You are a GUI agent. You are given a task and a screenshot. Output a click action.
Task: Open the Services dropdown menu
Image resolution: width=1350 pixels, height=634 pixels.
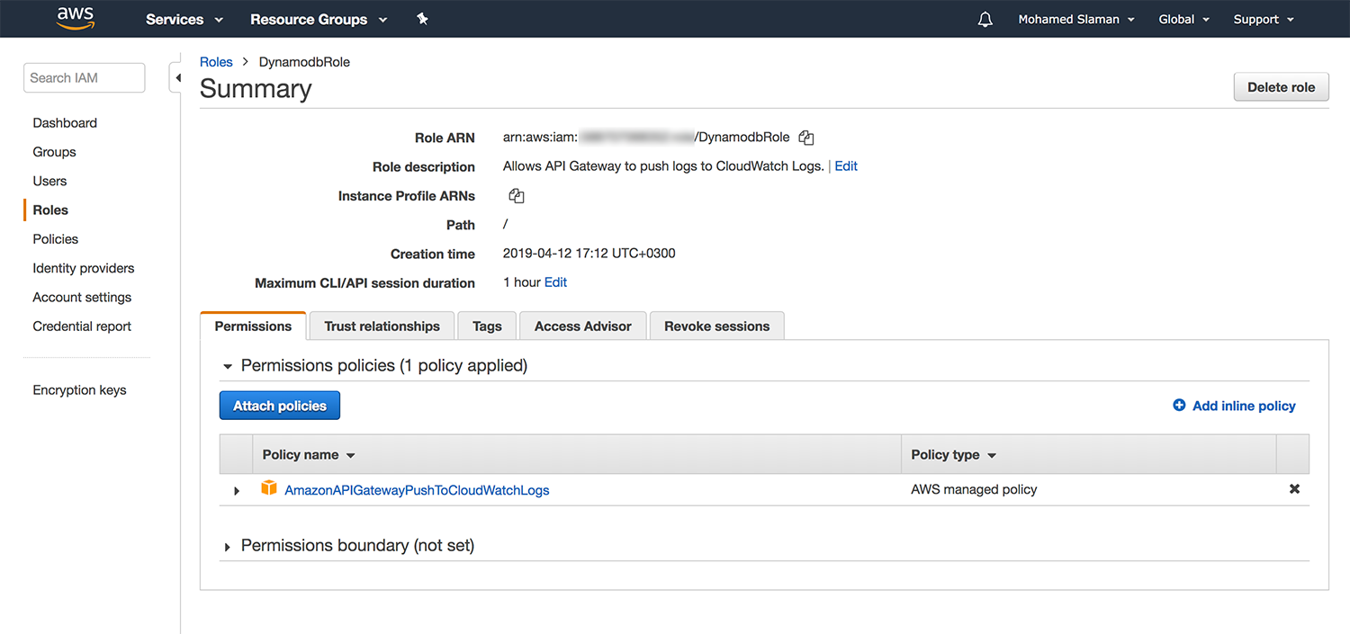click(x=184, y=19)
